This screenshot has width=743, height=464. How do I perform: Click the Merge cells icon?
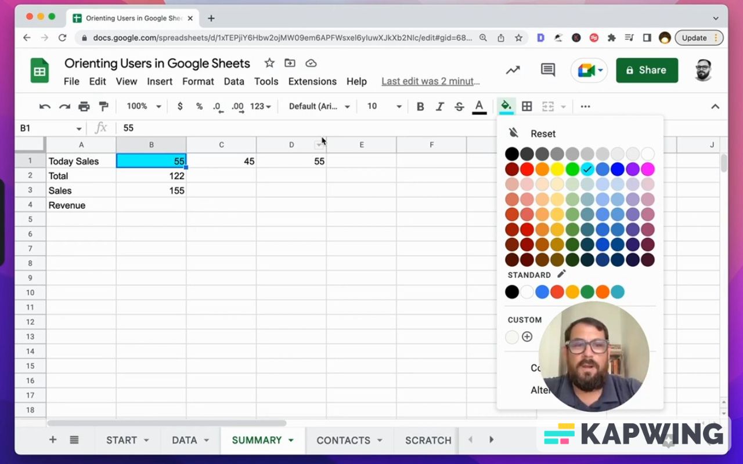[548, 107]
